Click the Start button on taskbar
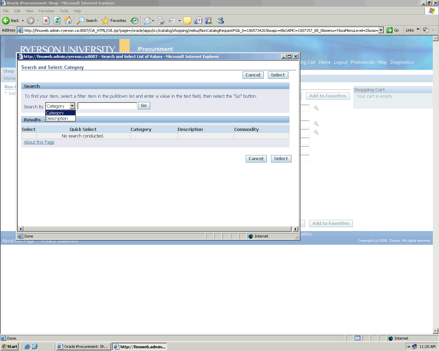 9,347
